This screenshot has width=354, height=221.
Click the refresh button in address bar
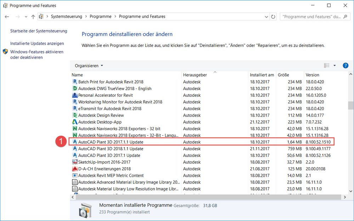pyautogui.click(x=273, y=17)
